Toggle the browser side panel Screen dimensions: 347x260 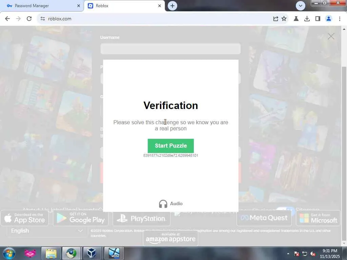point(318,19)
